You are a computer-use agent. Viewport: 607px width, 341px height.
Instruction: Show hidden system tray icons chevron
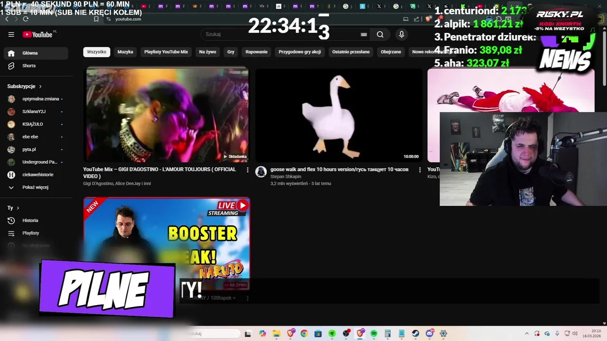pos(526,333)
